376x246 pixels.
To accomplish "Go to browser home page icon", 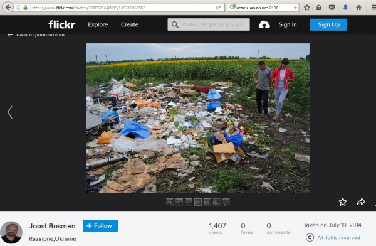I will (358, 8).
